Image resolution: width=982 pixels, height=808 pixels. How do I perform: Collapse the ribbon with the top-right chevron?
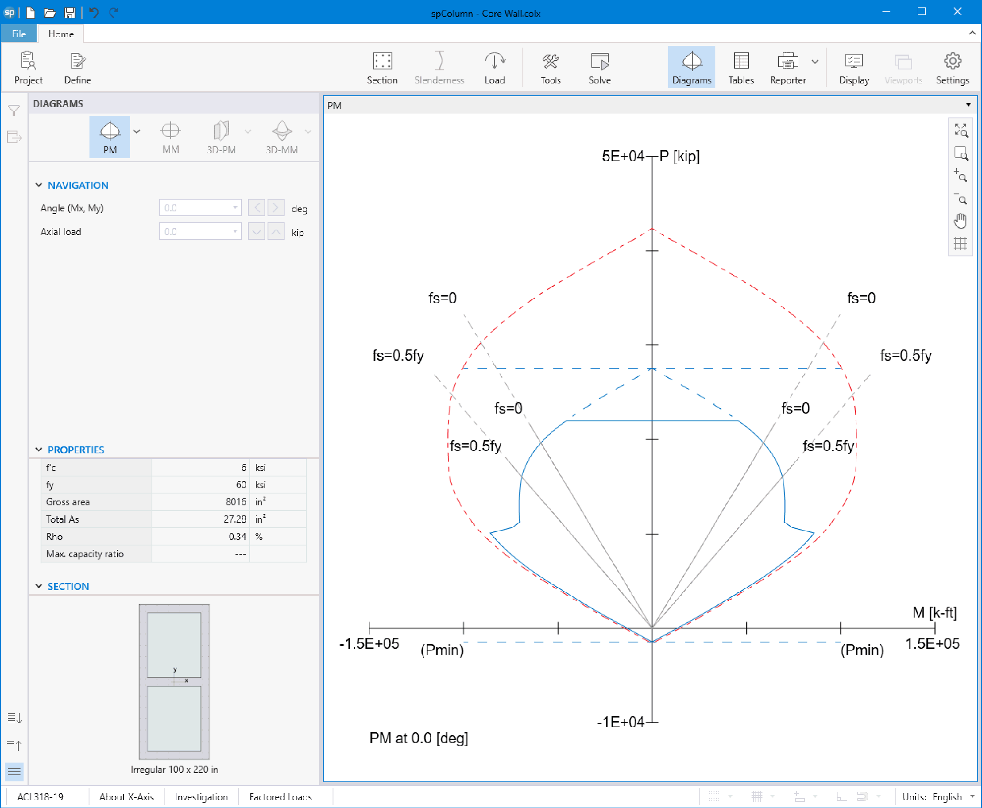[x=972, y=33]
